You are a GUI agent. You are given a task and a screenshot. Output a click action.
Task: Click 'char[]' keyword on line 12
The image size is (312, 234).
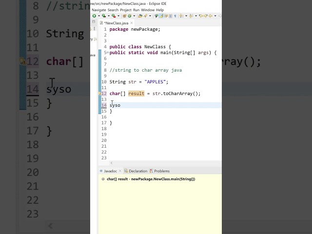point(117,94)
